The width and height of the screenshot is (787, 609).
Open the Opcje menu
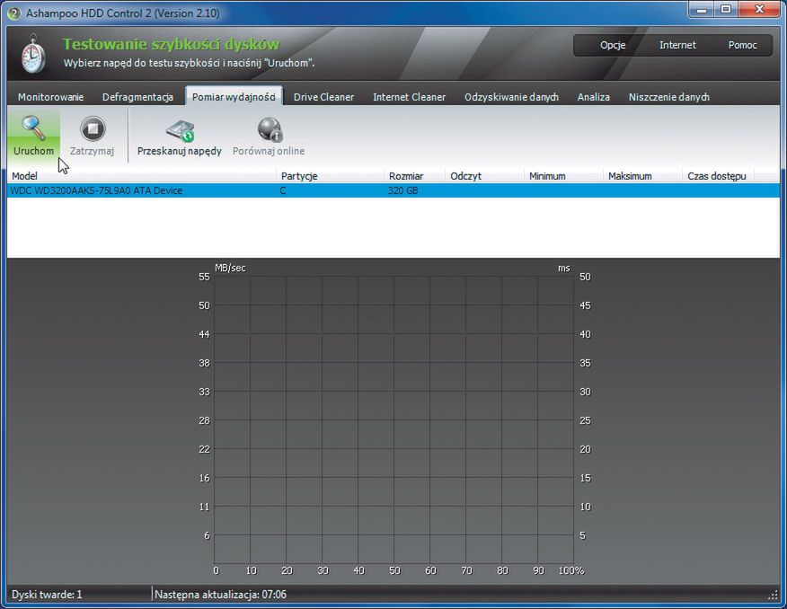[x=613, y=45]
